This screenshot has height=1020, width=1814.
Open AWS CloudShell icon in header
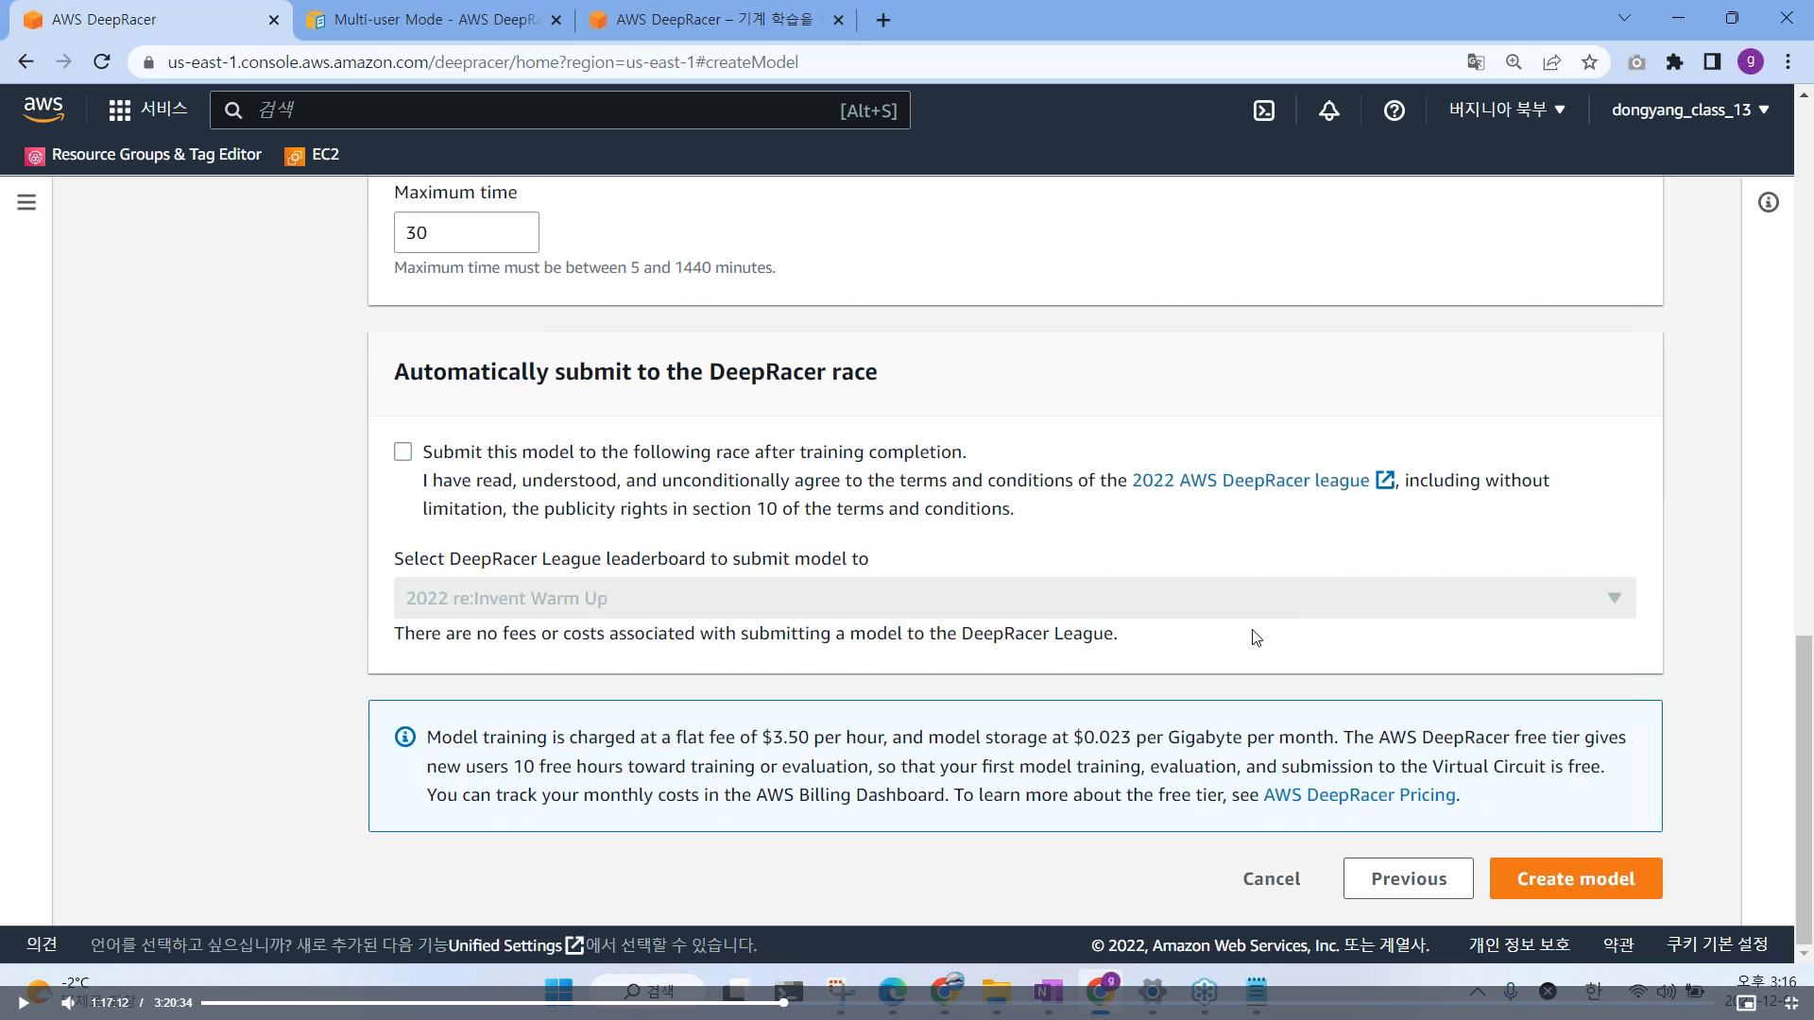click(x=1264, y=110)
